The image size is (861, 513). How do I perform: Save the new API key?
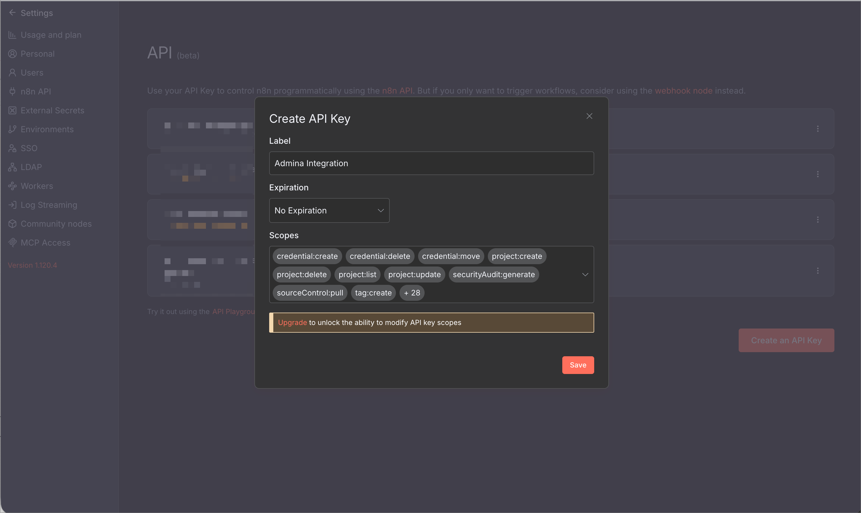pyautogui.click(x=578, y=365)
